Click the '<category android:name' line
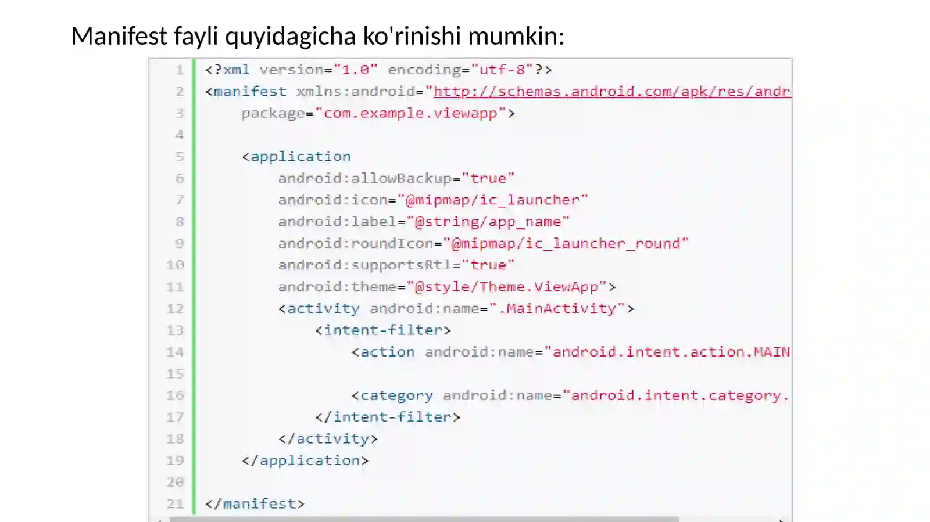The height and width of the screenshot is (522, 930). 571,395
